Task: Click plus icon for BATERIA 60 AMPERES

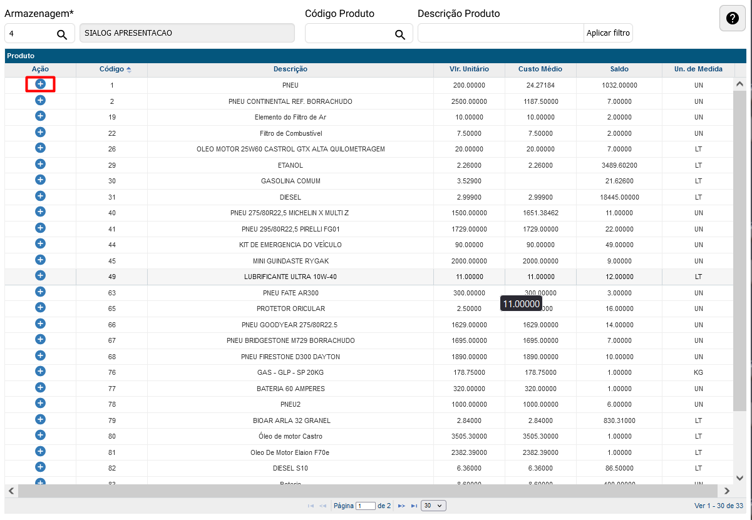Action: 40,387
